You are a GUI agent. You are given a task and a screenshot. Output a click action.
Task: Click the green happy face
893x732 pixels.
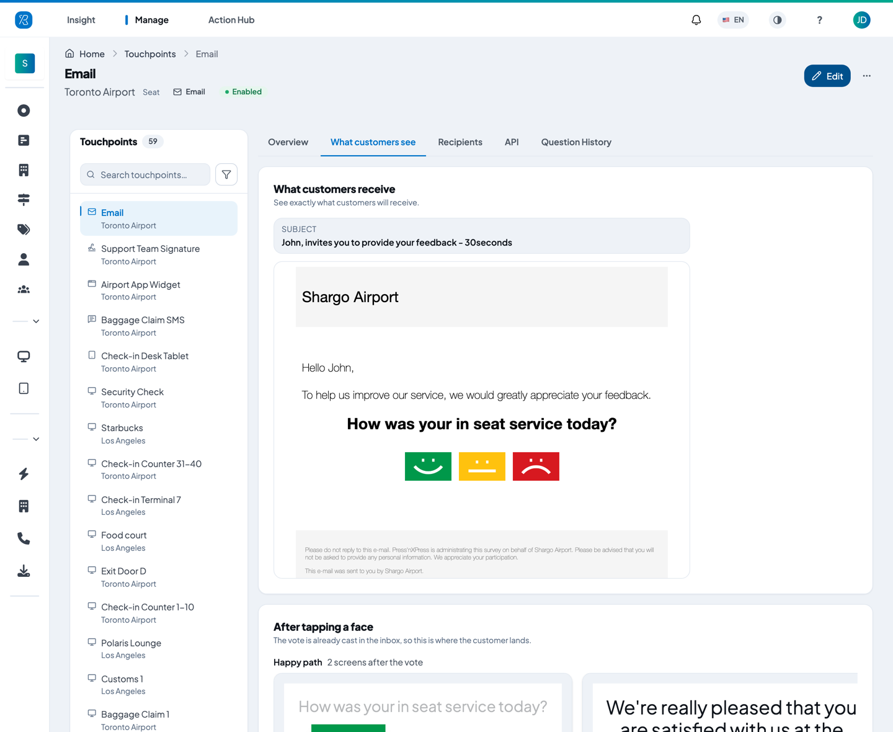(x=428, y=466)
